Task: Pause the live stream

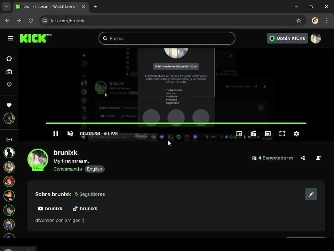Action: pyautogui.click(x=56, y=134)
